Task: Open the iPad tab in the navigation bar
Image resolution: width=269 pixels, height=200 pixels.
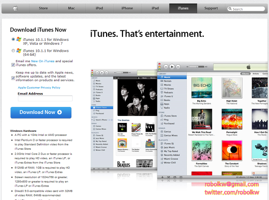Action: tap(155, 8)
